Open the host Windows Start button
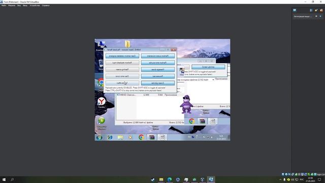Viewport: 325px width, 183px height. coord(4,179)
